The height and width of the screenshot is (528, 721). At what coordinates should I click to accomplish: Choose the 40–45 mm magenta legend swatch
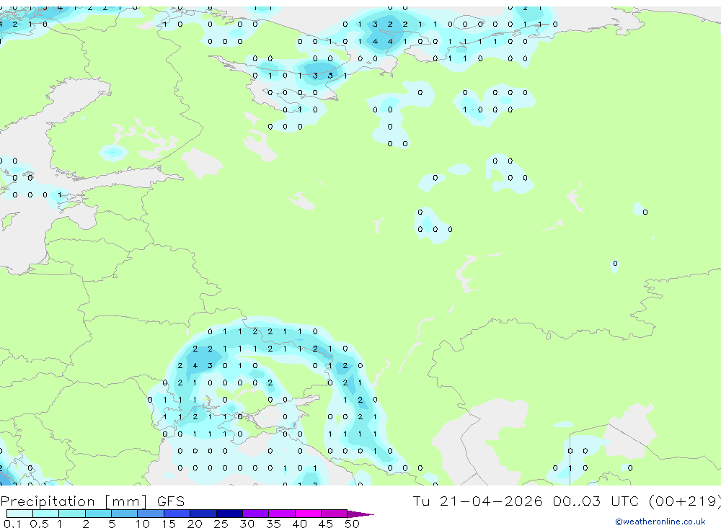point(308,514)
